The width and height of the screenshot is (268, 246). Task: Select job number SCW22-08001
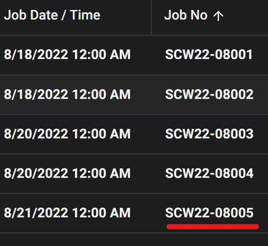208,54
